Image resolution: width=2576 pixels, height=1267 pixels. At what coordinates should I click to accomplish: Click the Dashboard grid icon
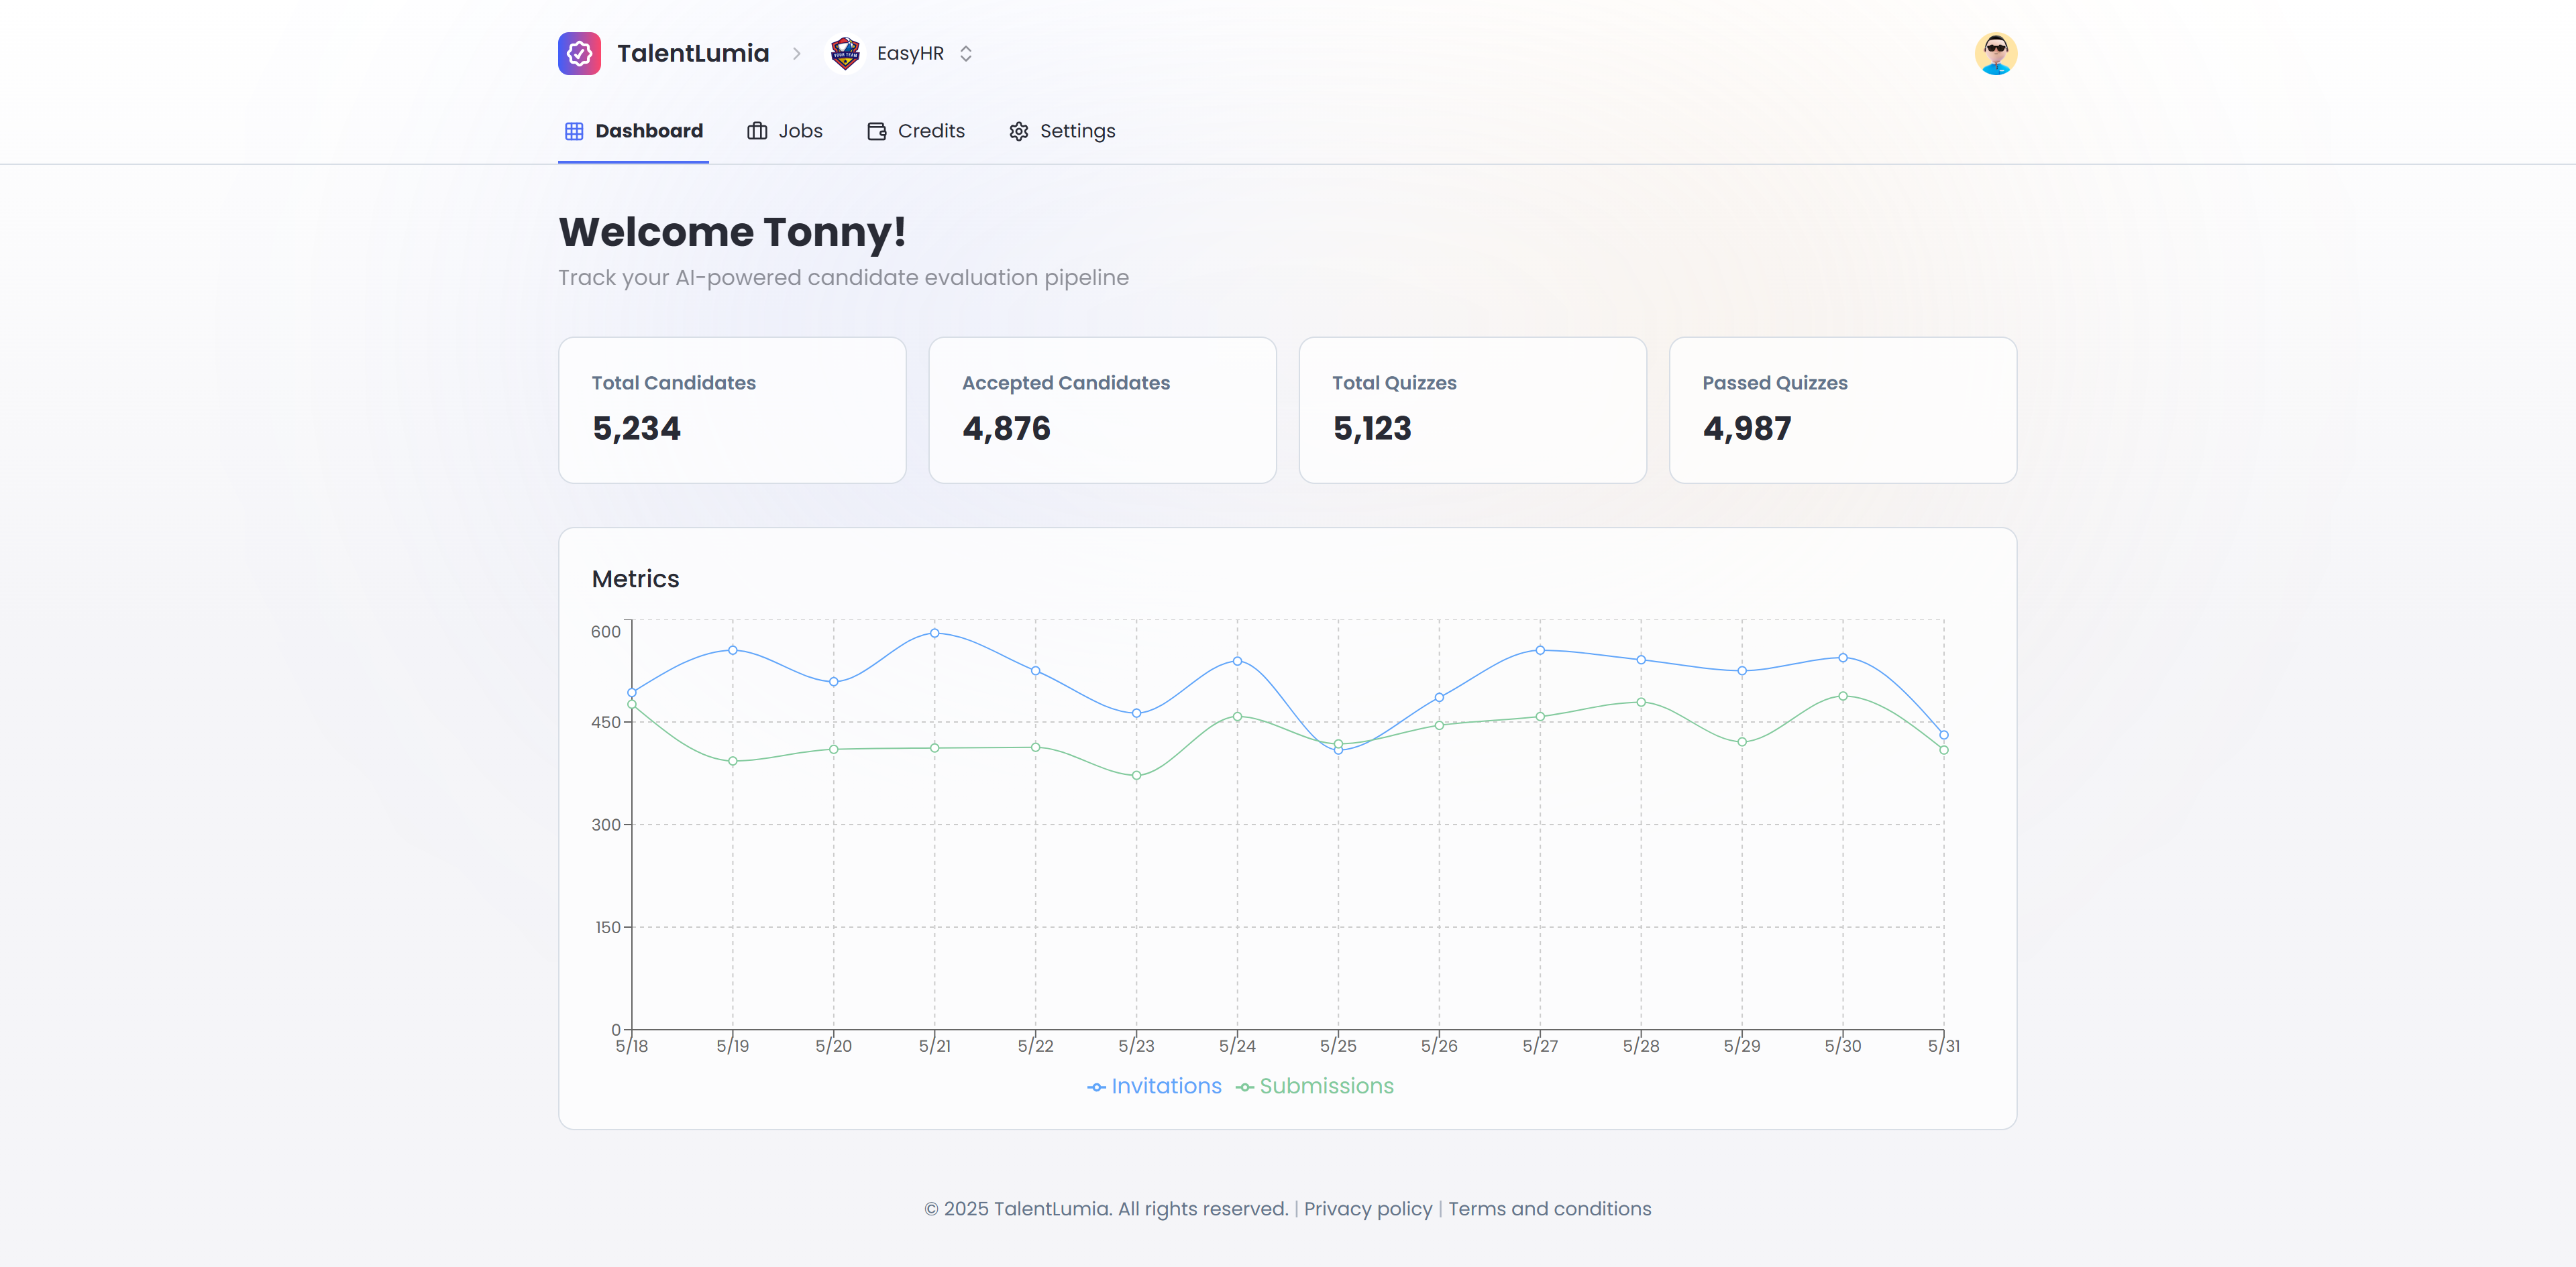click(574, 131)
